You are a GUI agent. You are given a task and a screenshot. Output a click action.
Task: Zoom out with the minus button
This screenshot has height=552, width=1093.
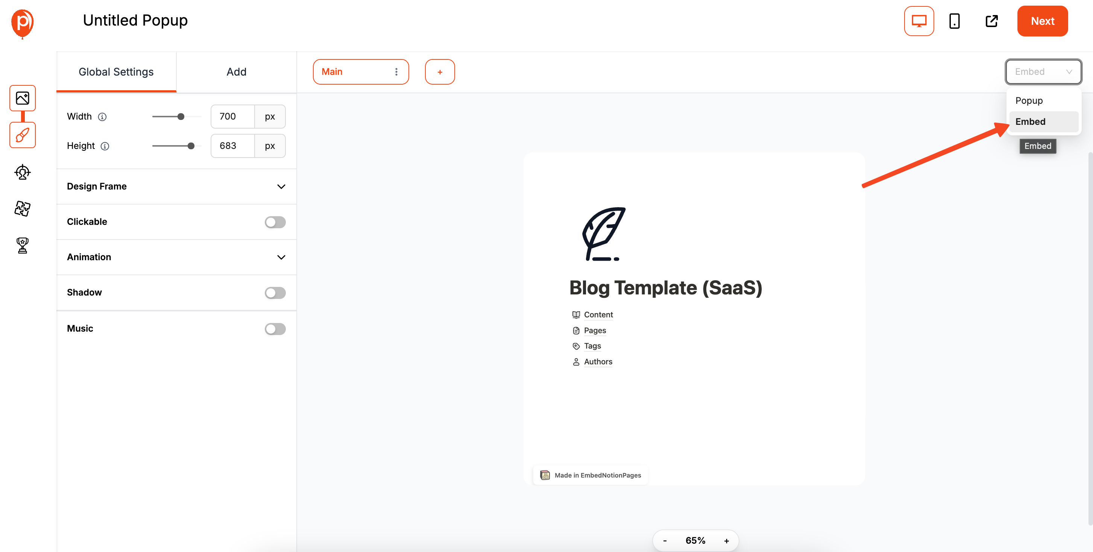[x=665, y=541]
